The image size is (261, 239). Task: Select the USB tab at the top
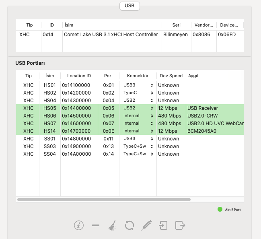(x=129, y=6)
